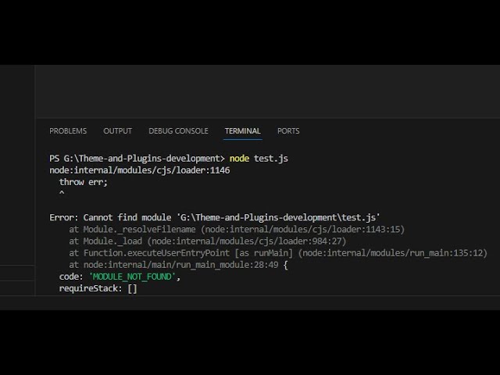Switch to the OUTPUT tab
Viewport: 500px width, 375px height.
[x=117, y=131]
